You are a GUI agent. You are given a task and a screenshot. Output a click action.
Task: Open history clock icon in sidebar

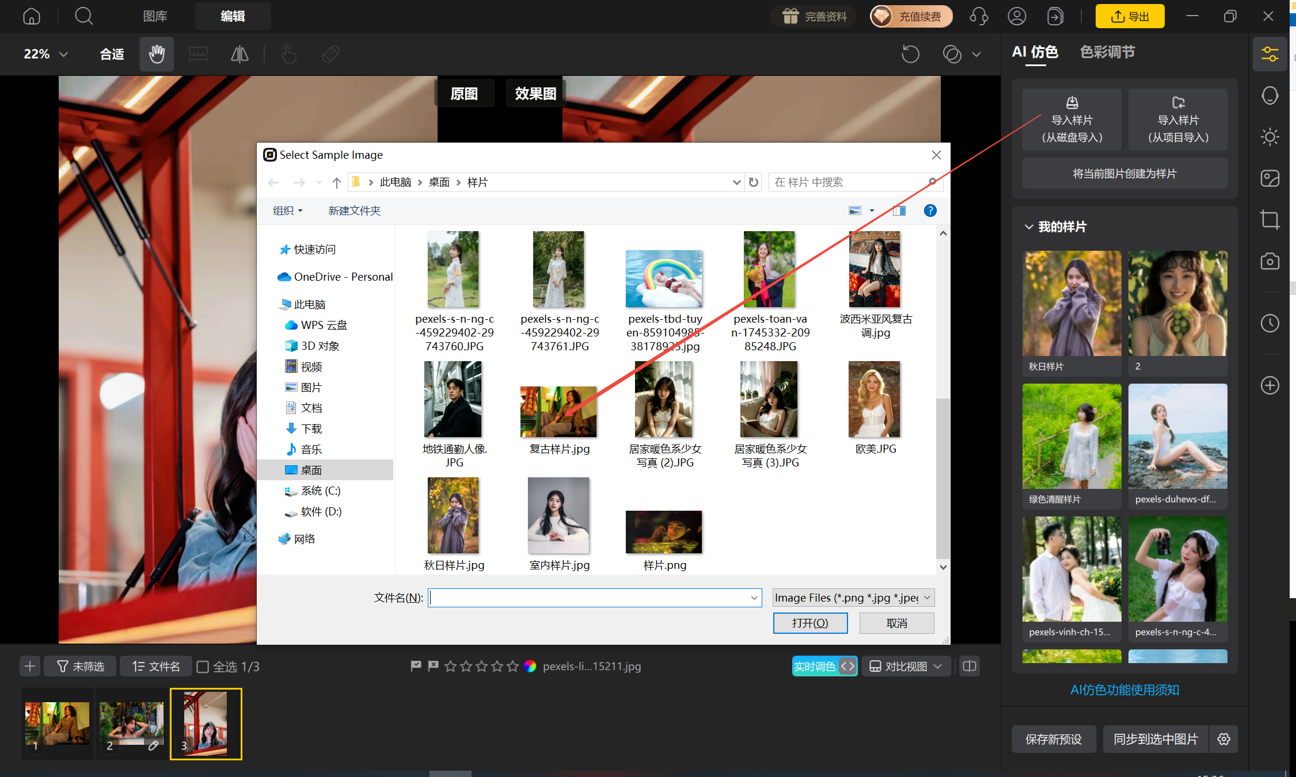[1270, 323]
